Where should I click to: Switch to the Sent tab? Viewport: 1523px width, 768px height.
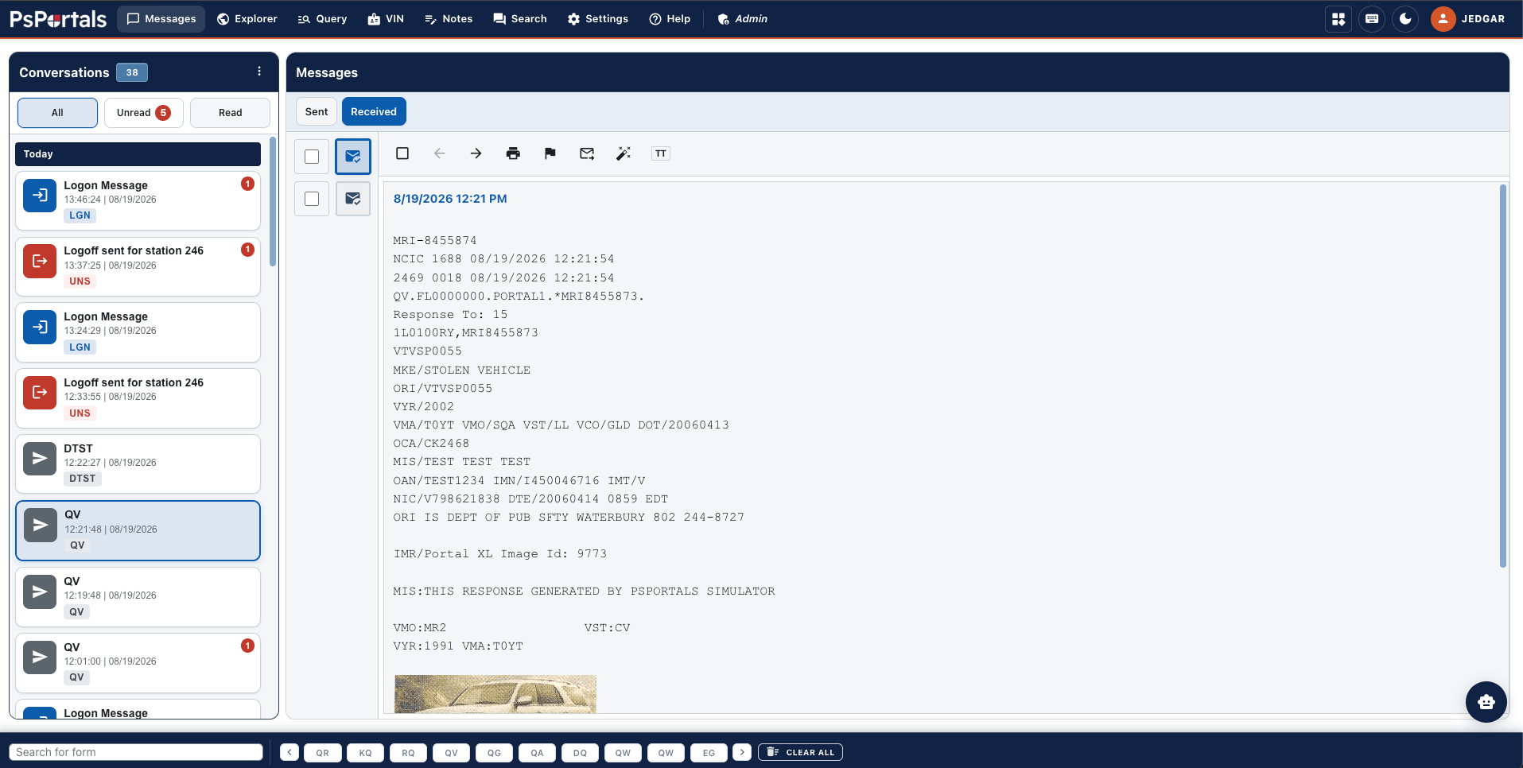(317, 111)
